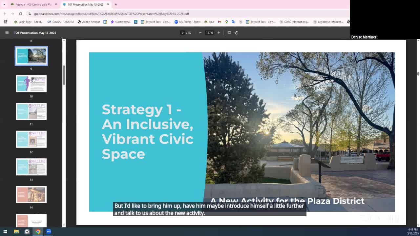
Task: Select the page 10 thumbnail
Action: coord(31,84)
